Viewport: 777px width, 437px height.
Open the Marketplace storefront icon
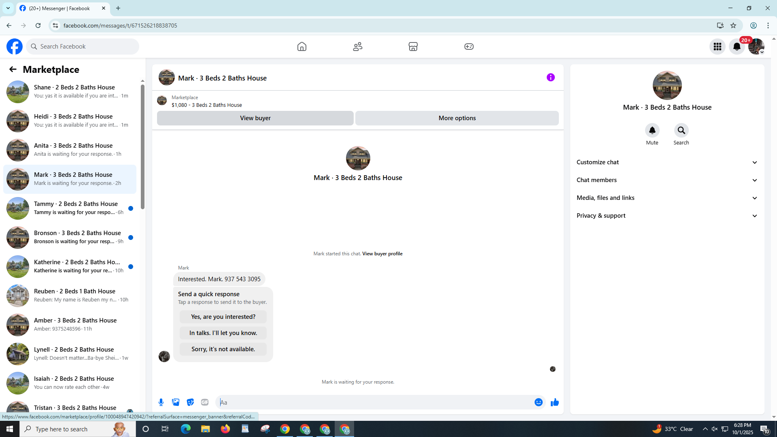pos(413,47)
